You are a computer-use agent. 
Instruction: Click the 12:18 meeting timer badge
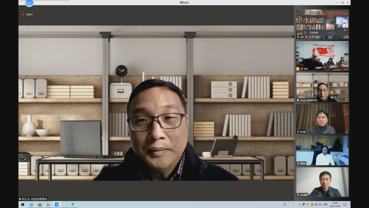(x=29, y=3)
